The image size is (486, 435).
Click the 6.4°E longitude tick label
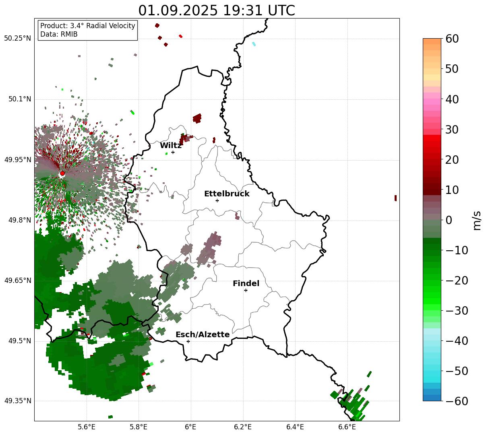pyautogui.click(x=295, y=427)
